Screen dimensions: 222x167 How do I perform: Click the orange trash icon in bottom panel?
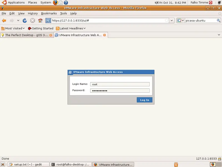(176, 164)
